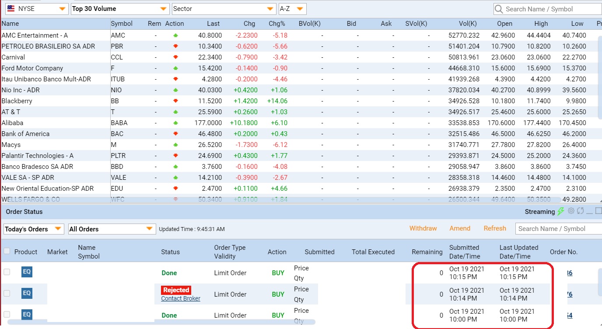Click Macys change percent -6.12
Screen dimensions: 602x329
pos(280,145)
